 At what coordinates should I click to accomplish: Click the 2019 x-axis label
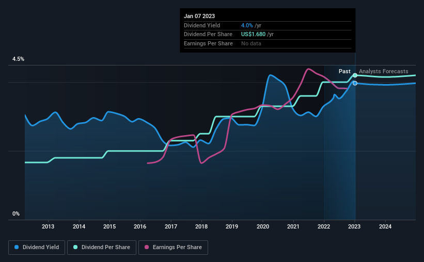(232, 226)
